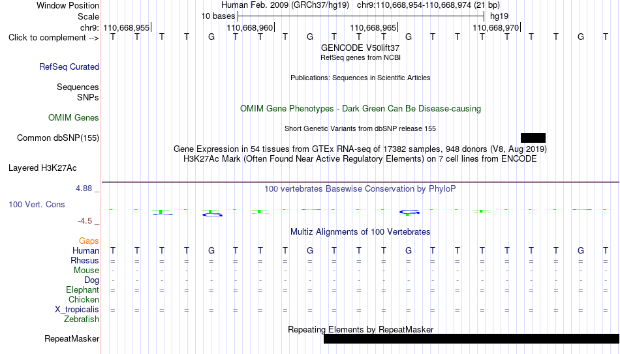Open the Common dbSNP(155) track label
Screen dimensions: 620x354
57,138
